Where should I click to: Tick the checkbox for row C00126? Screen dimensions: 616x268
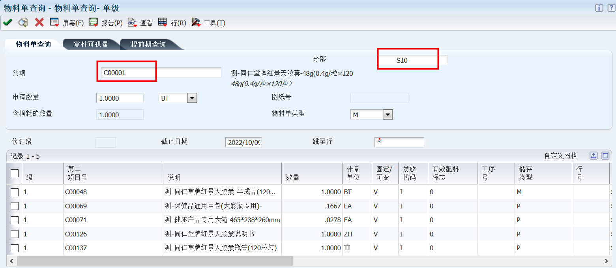coord(15,234)
